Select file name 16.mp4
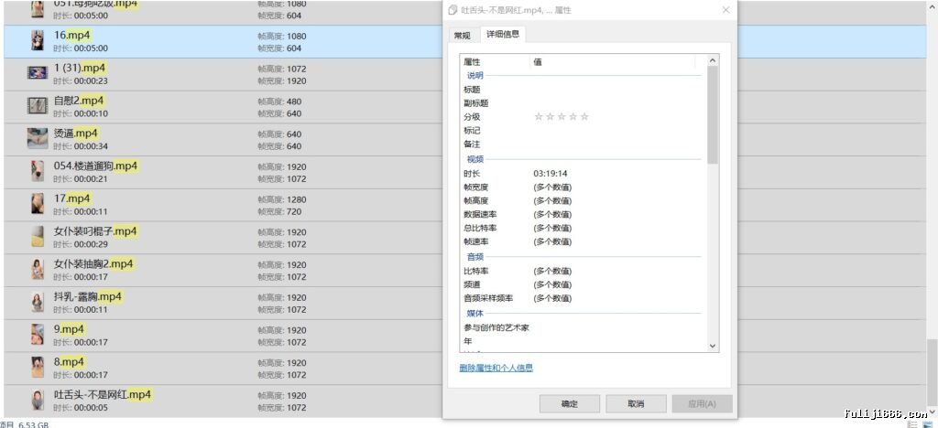 (71, 36)
